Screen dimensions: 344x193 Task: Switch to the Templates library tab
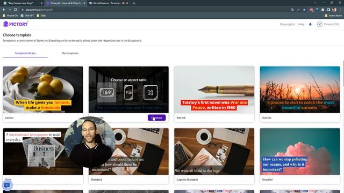click(x=25, y=53)
